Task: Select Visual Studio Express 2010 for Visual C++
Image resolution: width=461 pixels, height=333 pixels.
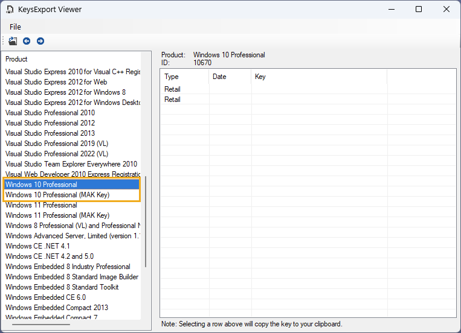Action: 73,72
